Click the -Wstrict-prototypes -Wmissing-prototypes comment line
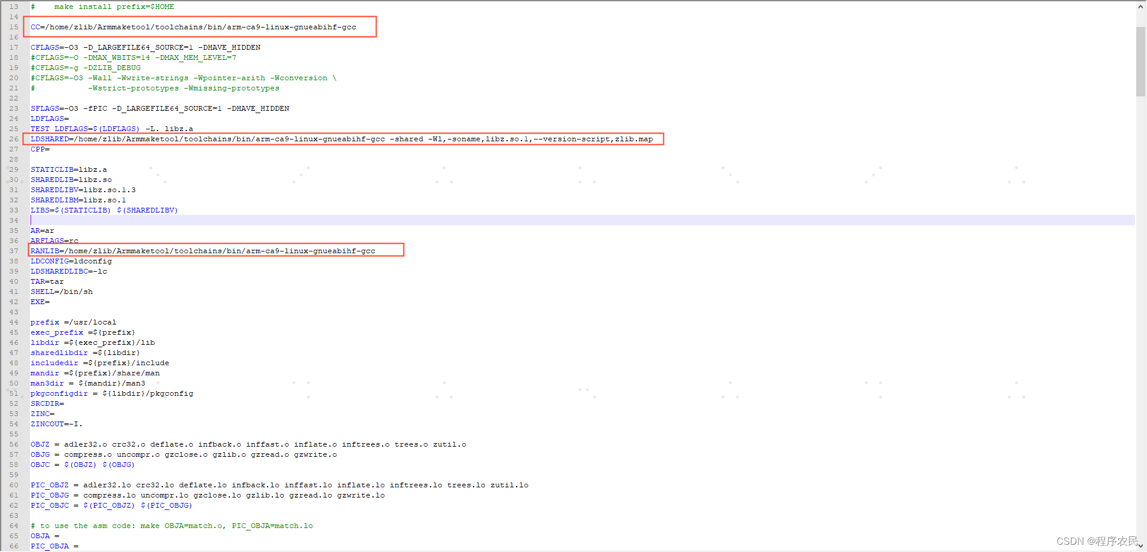The image size is (1147, 552). [155, 88]
